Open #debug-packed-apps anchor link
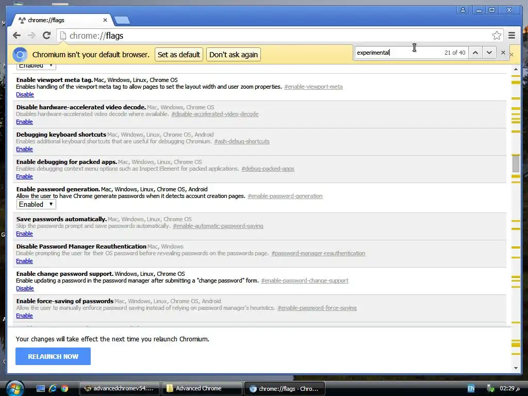This screenshot has width=528, height=396. click(268, 169)
